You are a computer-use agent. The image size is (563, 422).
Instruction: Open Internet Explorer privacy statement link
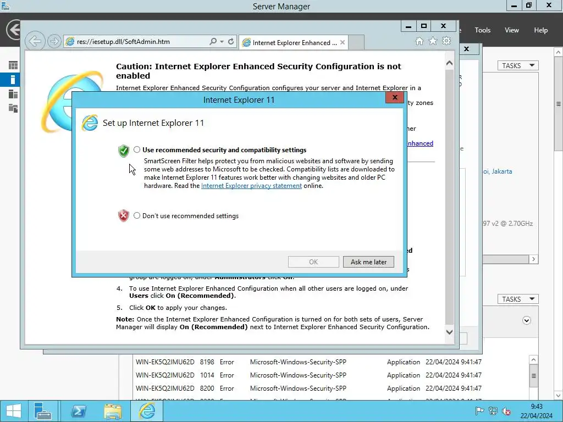[251, 186]
